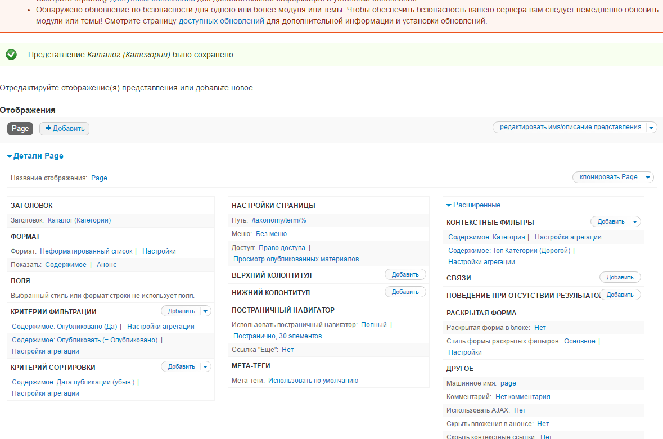
Task: Click Неформатированный список format link
Action: [86, 251]
